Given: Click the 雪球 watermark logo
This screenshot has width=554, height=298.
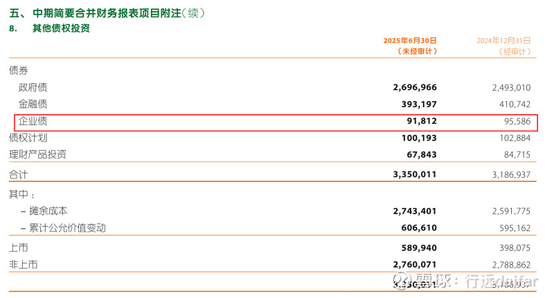Looking at the screenshot, I should pos(403,280).
